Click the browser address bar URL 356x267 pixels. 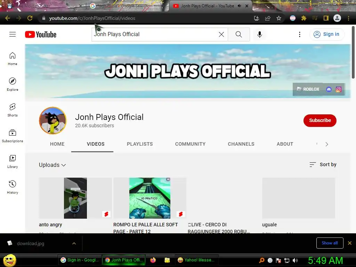[92, 18]
